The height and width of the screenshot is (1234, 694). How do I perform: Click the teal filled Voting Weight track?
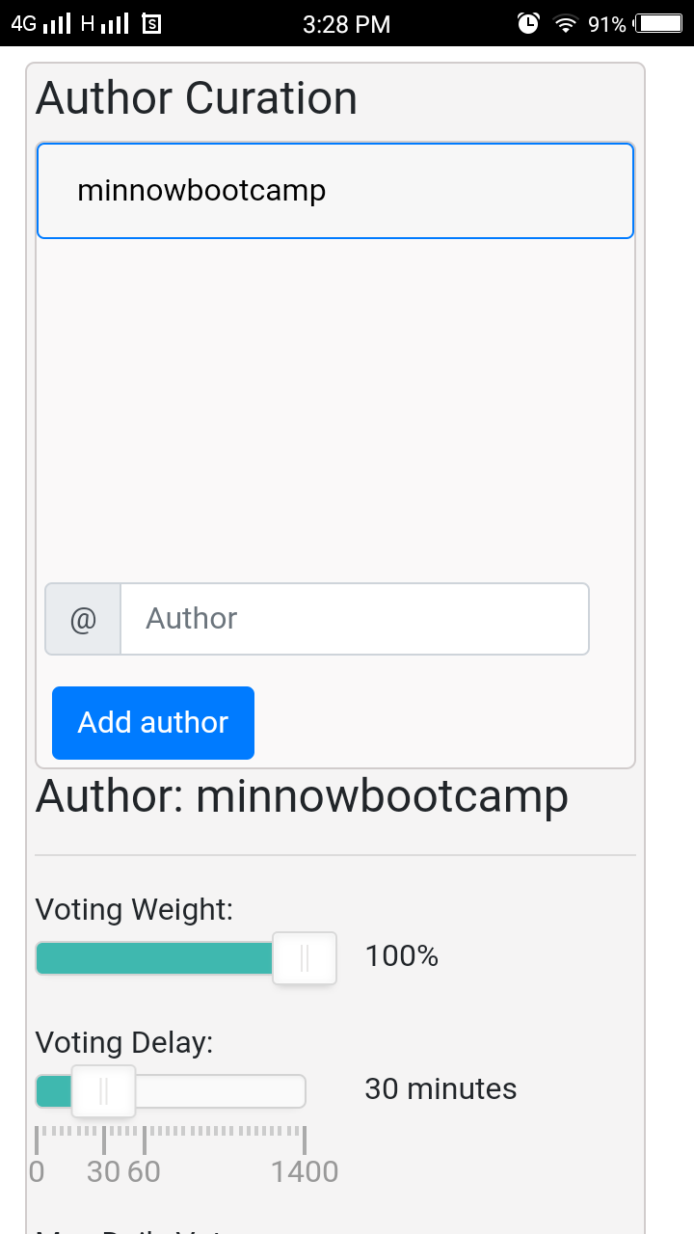click(x=154, y=958)
